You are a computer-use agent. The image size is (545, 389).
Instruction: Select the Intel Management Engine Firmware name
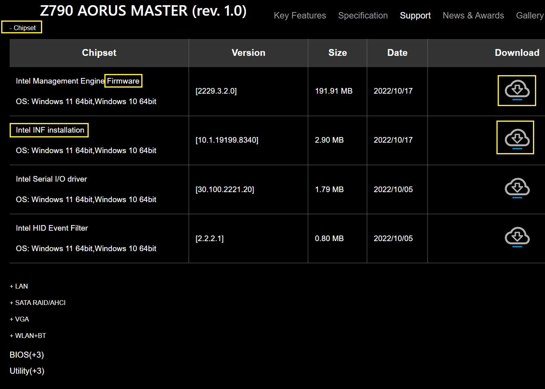click(x=77, y=81)
